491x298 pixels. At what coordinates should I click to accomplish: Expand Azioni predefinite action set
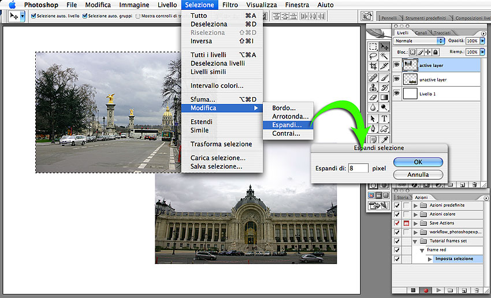415,206
